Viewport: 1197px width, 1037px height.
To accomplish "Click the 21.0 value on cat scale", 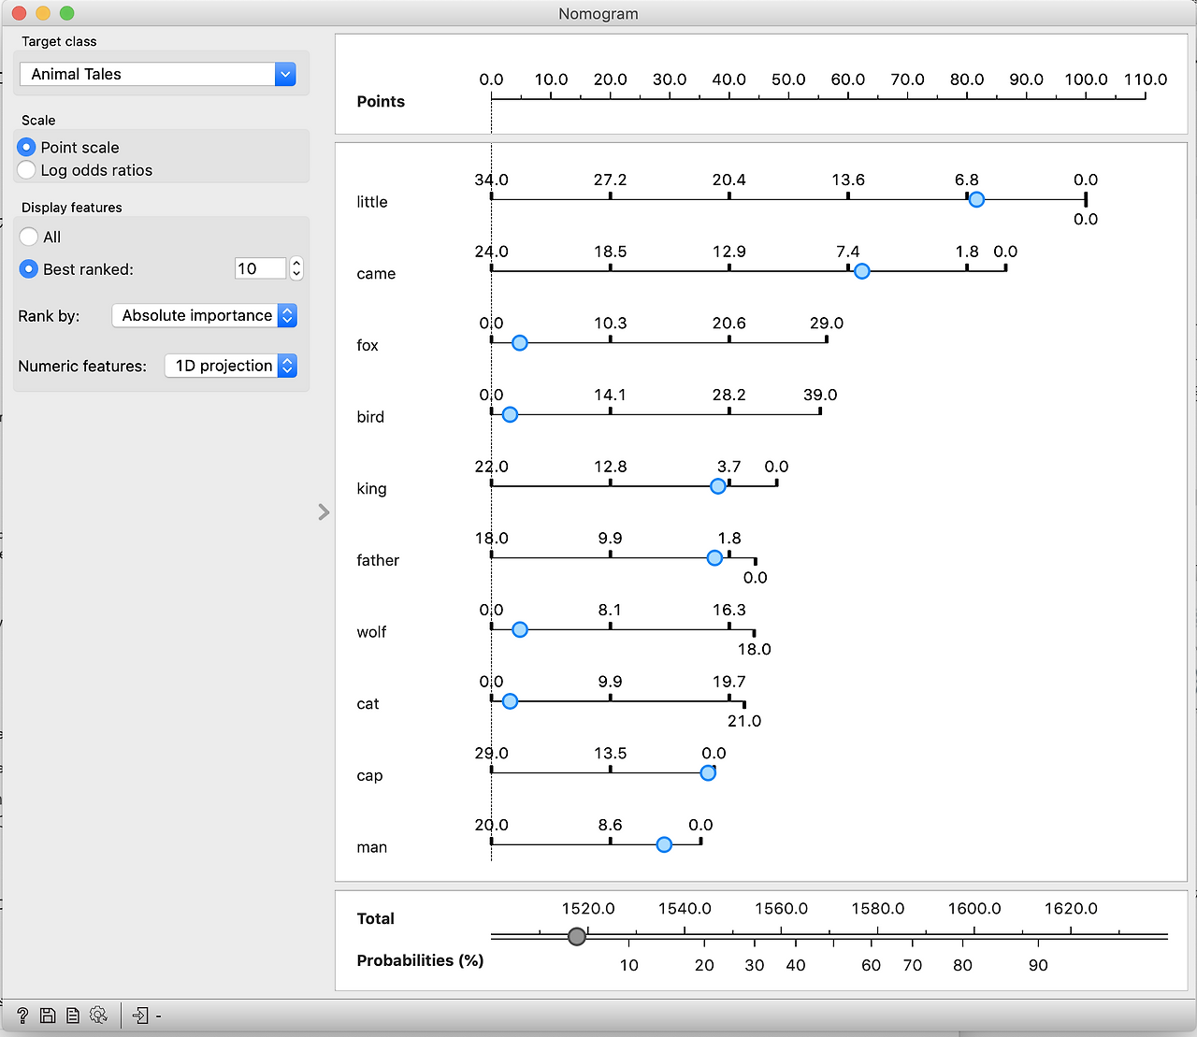I will (744, 721).
